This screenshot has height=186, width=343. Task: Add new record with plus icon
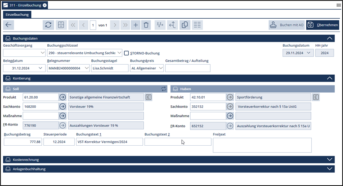(x=135, y=25)
